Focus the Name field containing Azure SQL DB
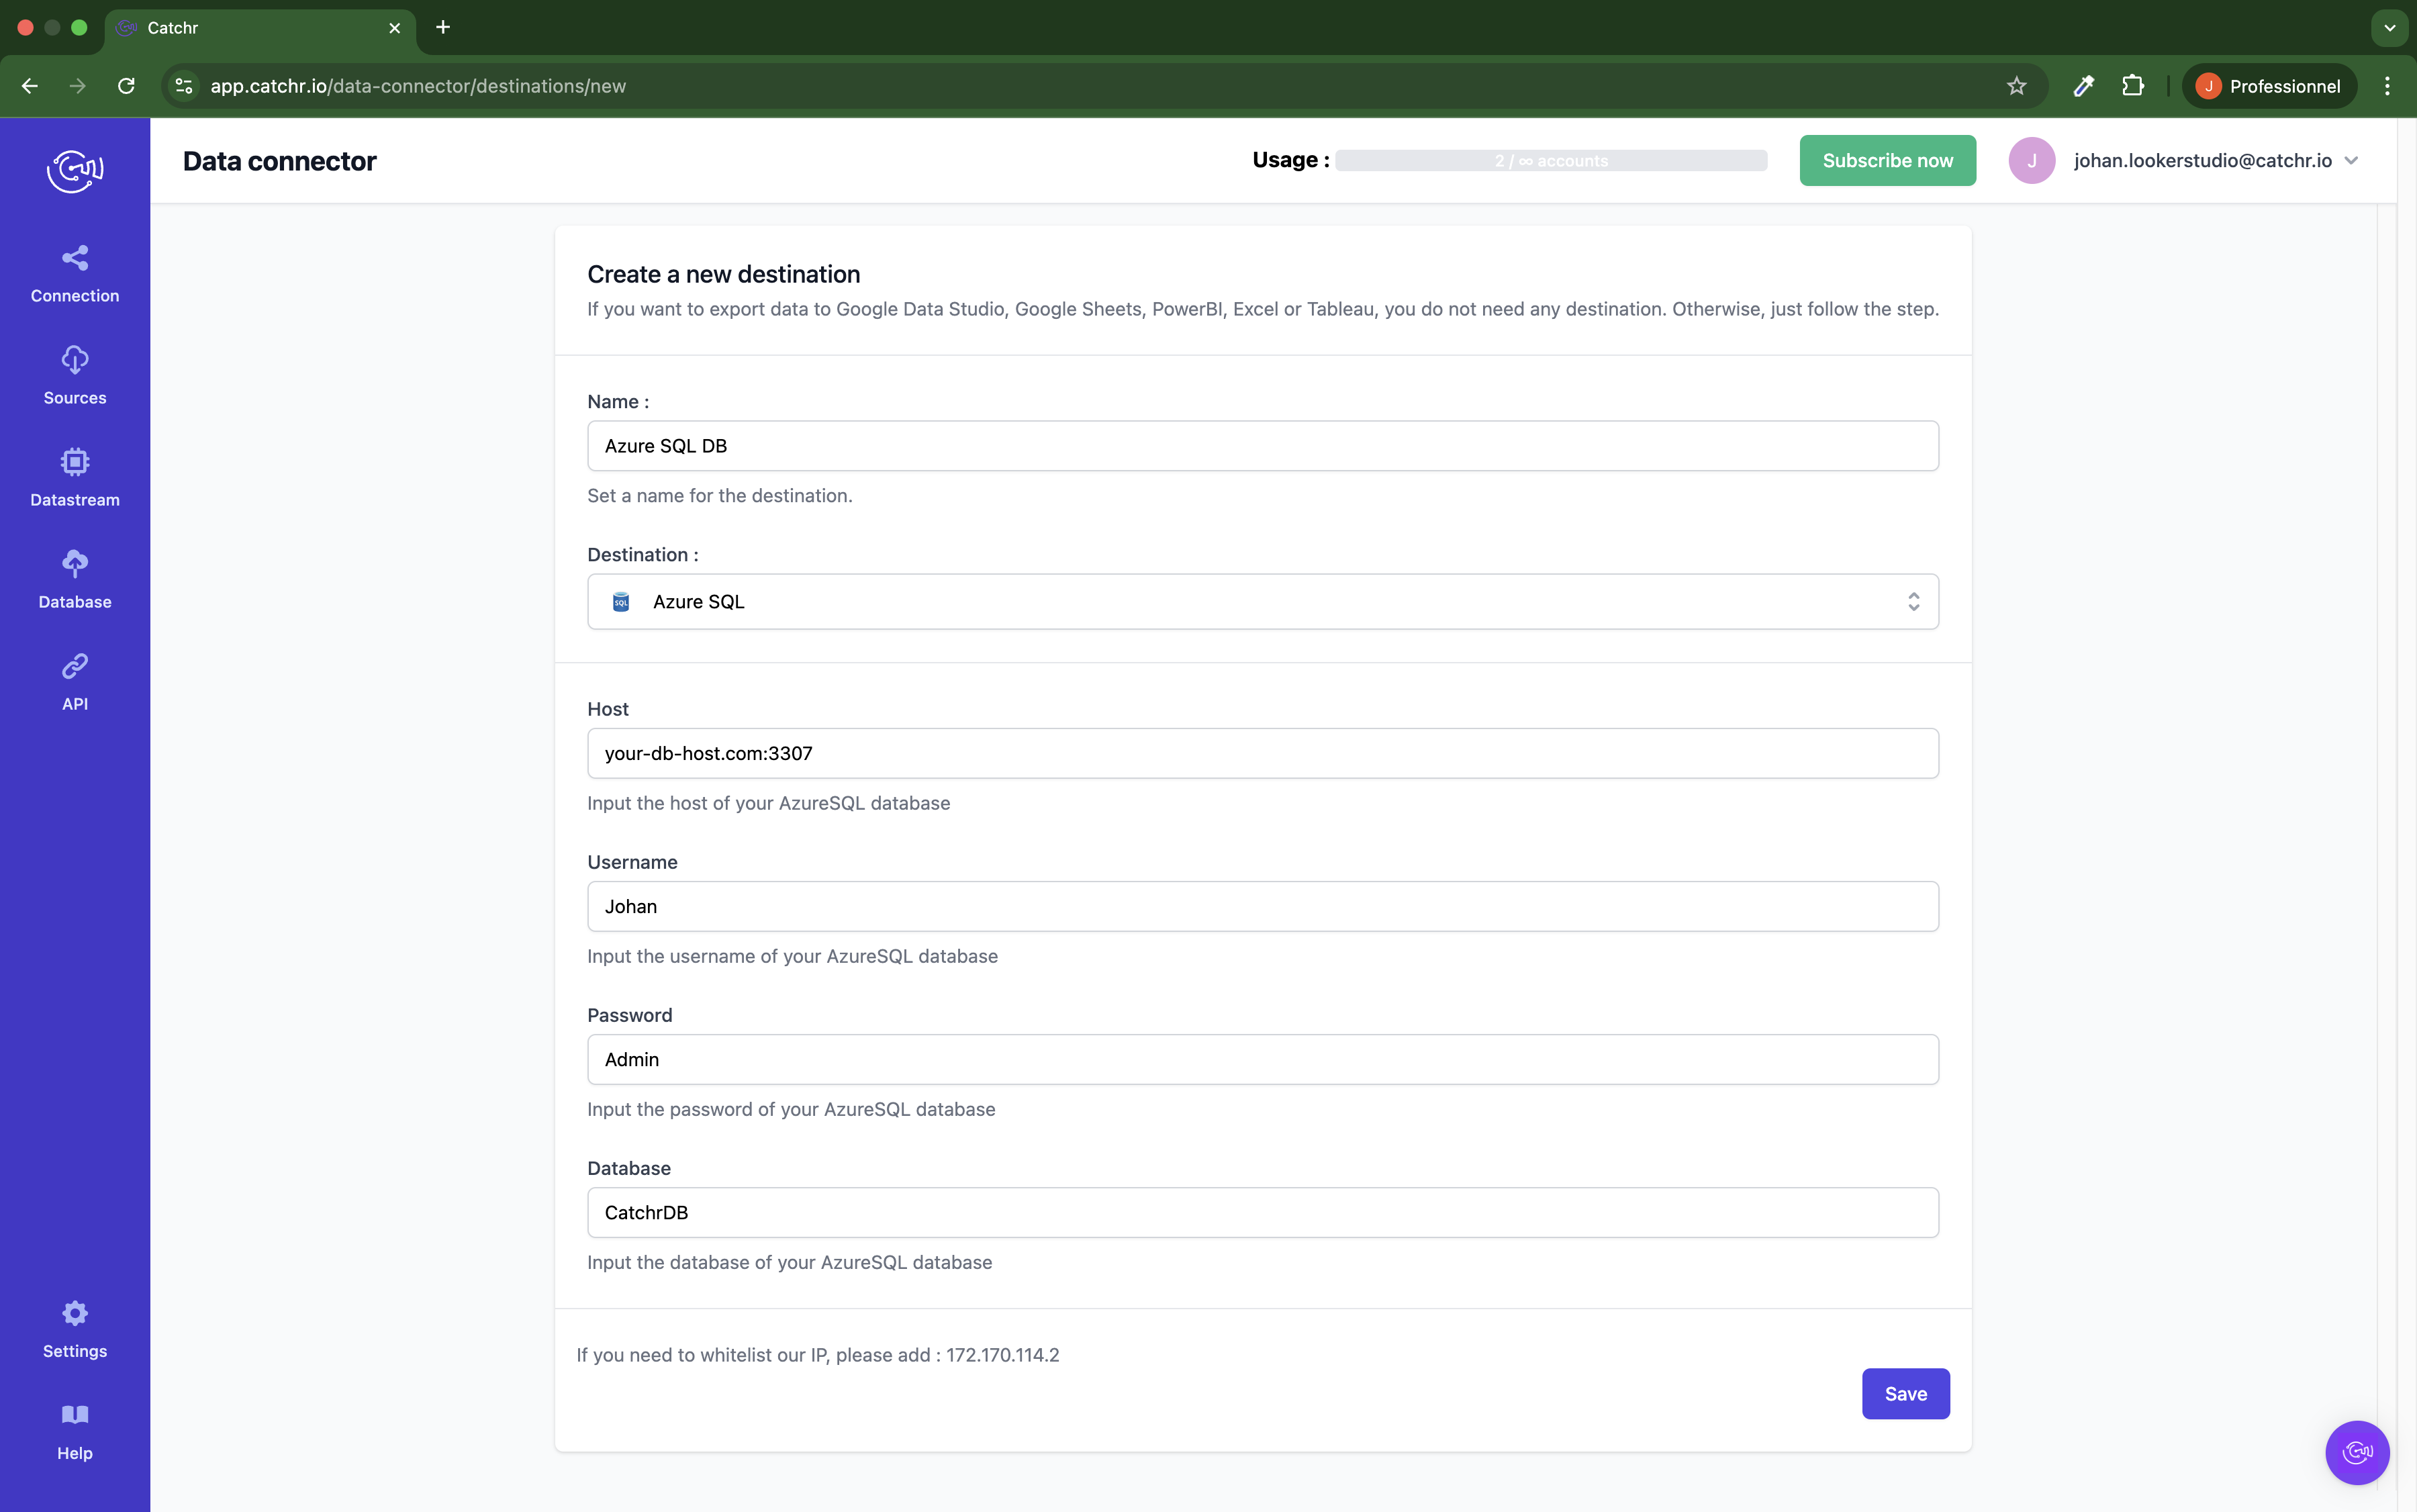The height and width of the screenshot is (1512, 2417). click(x=1263, y=446)
